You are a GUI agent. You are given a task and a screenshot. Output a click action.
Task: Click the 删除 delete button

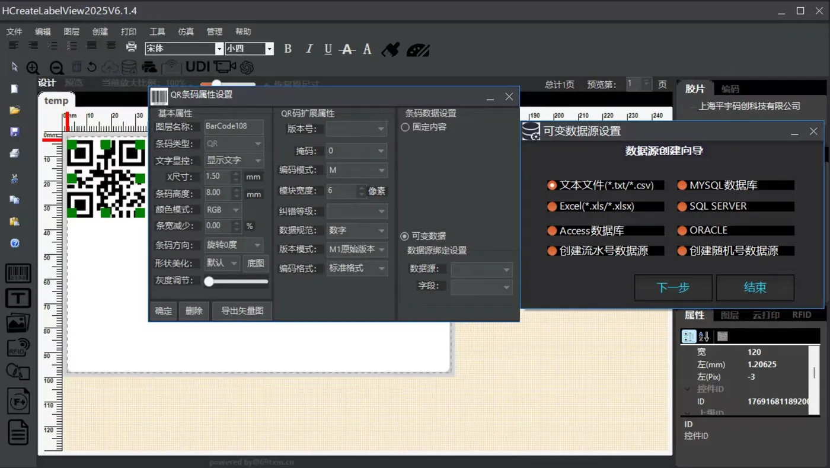click(x=194, y=311)
